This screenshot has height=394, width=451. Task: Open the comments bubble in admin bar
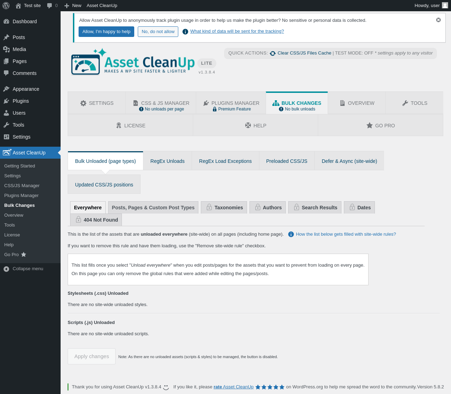(x=52, y=6)
